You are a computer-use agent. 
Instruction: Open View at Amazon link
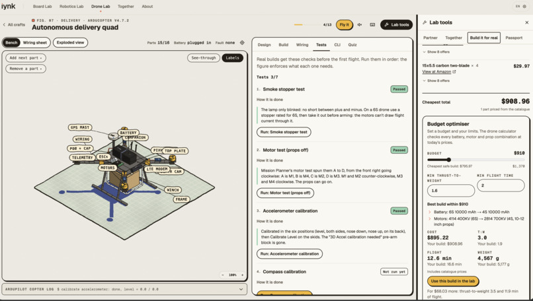pos(436,71)
